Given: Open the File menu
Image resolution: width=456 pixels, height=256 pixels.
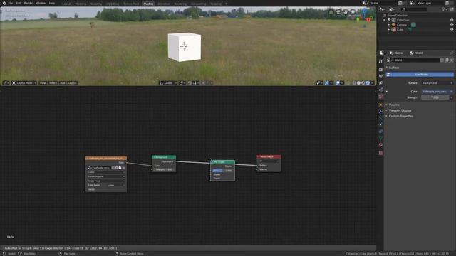Looking at the screenshot, I should (x=11, y=3).
